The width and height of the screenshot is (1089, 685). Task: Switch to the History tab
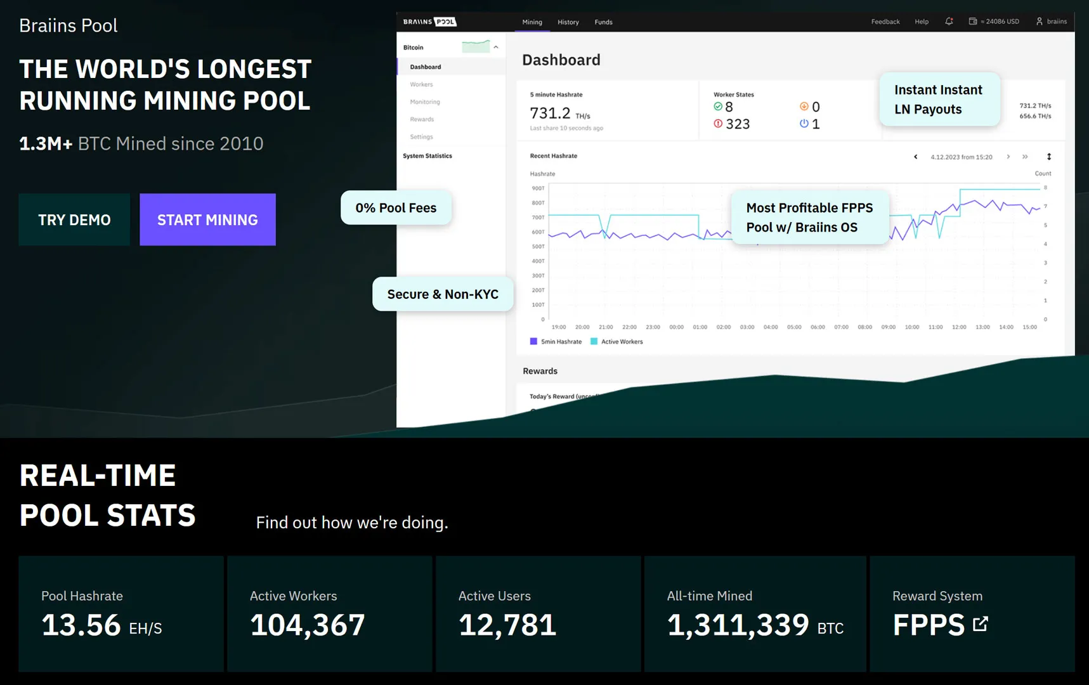tap(568, 22)
